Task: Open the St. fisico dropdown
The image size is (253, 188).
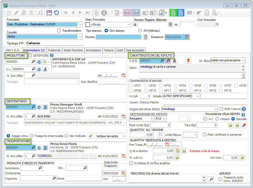Action: pyautogui.click(x=243, y=61)
